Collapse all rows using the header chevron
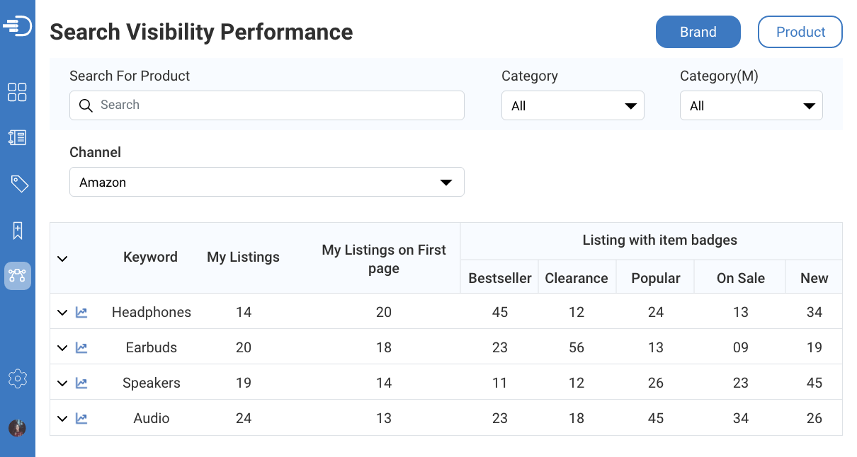The width and height of the screenshot is (857, 457). 62,258
